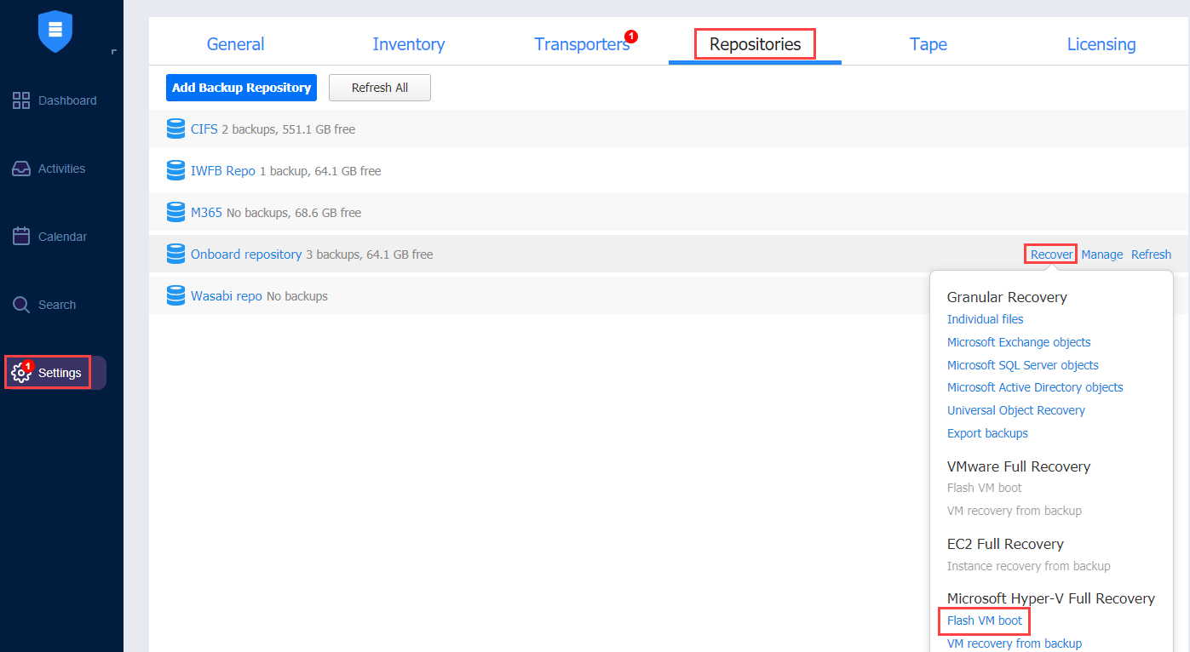Click the VMware Full Recovery heading
This screenshot has height=652, width=1190.
click(x=1019, y=466)
